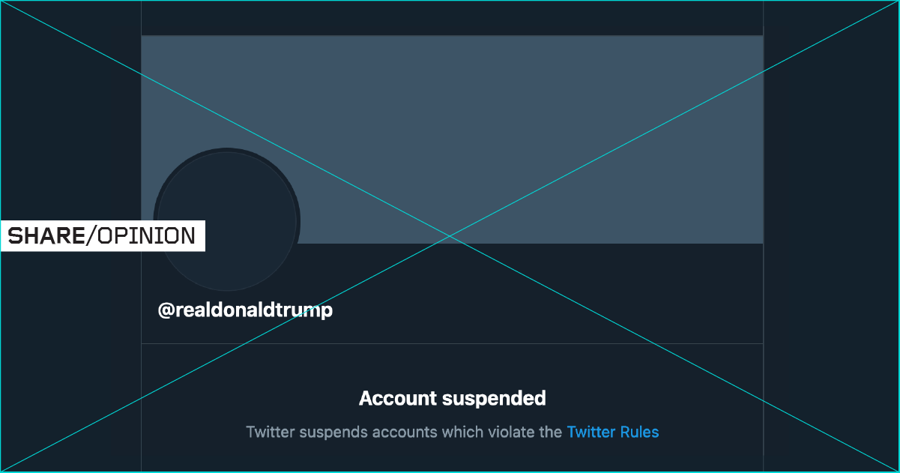Click the Account suspended heading
Viewport: 900px width, 473px height.
[x=452, y=398]
